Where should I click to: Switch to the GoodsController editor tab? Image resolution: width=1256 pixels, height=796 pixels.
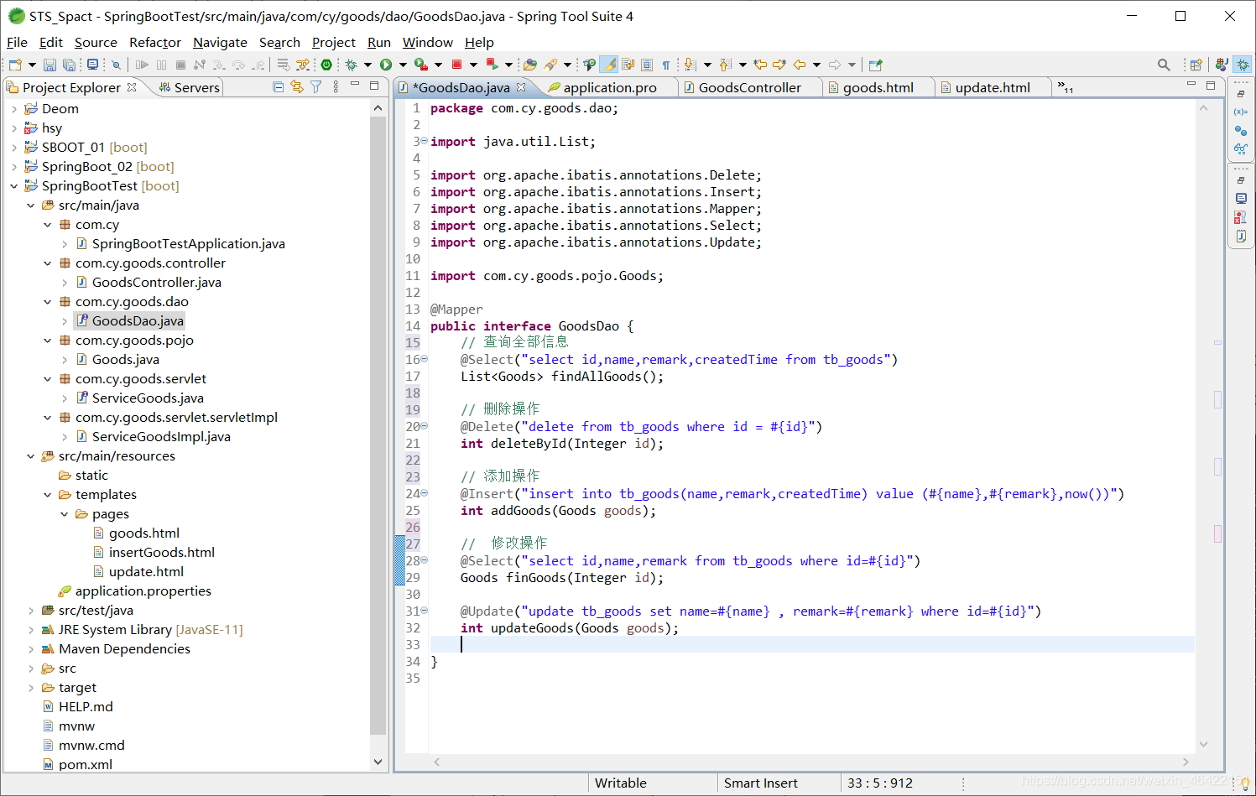[749, 87]
